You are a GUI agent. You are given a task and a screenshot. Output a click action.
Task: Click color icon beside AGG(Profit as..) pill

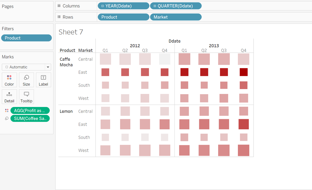coord(7,111)
